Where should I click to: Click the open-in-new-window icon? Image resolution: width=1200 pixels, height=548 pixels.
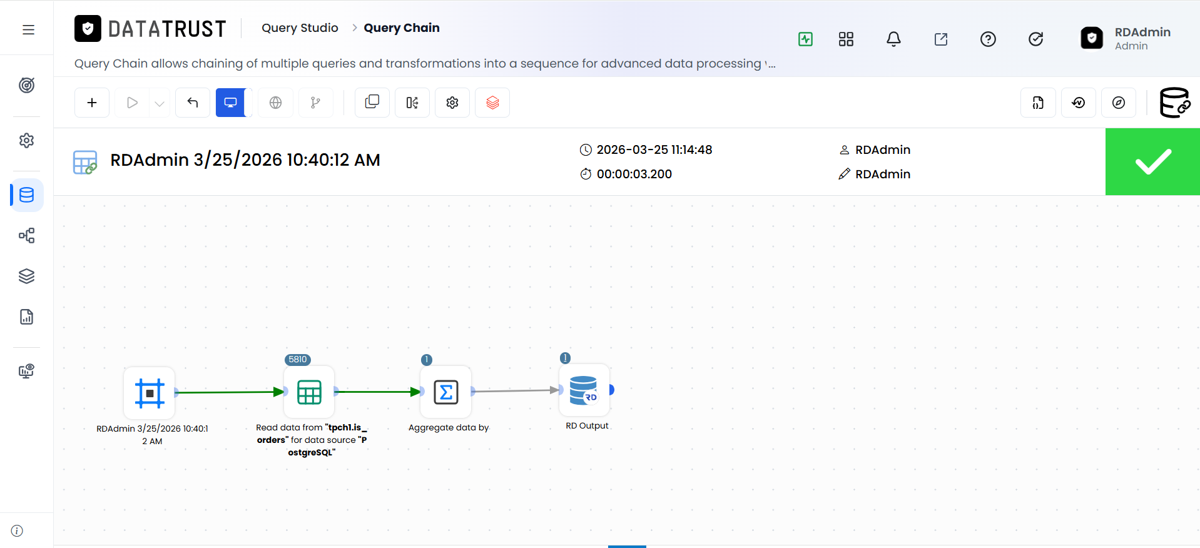[941, 39]
